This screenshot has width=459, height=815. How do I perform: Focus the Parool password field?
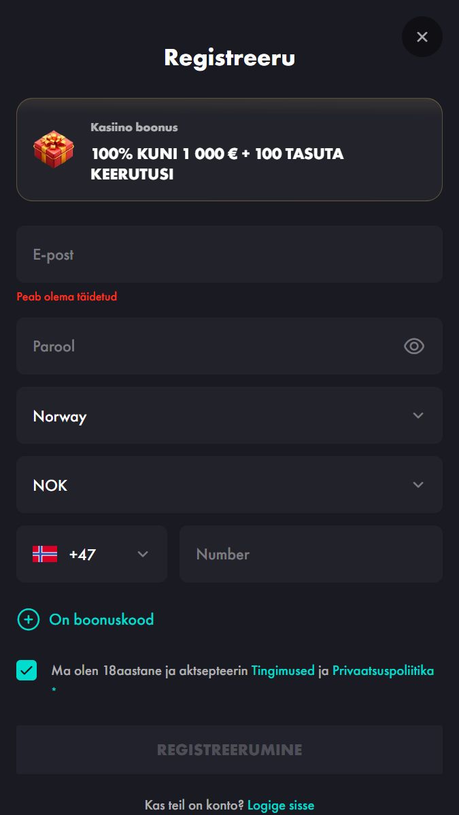coord(229,346)
